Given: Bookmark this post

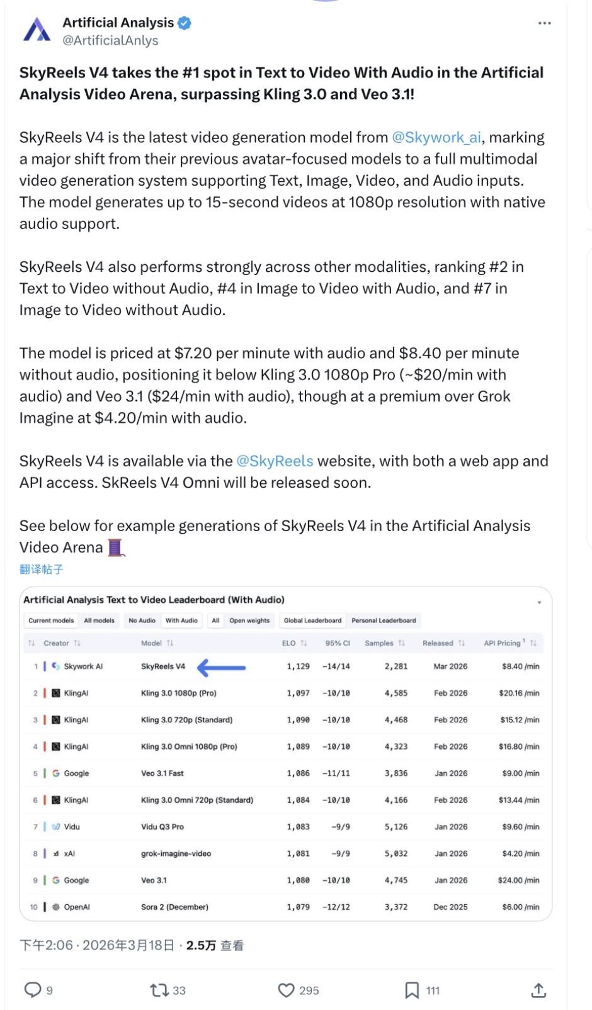Looking at the screenshot, I should 412,990.
